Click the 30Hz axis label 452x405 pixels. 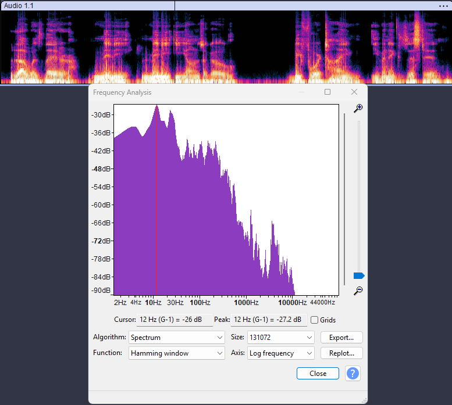[175, 303]
